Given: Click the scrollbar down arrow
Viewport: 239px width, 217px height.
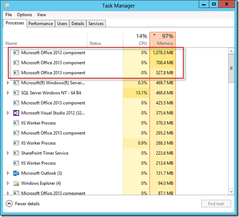Looking at the screenshot, I should 231,192.
